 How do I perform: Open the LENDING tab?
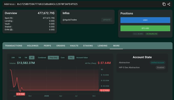pos(103,46)
